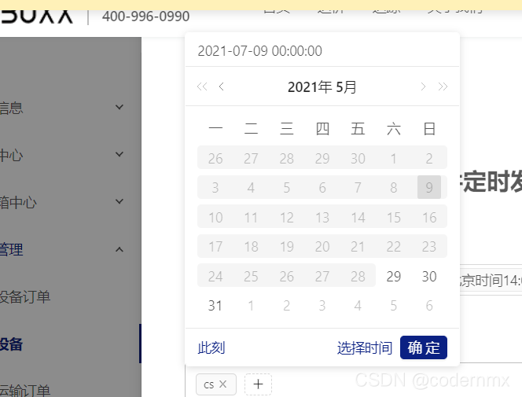Screen dimensions: 522x397
Task: Go to next year with double-right arrow
Action: (443, 86)
